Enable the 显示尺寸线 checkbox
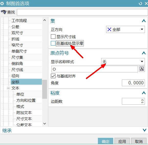148x145 pixels. tap(53, 37)
